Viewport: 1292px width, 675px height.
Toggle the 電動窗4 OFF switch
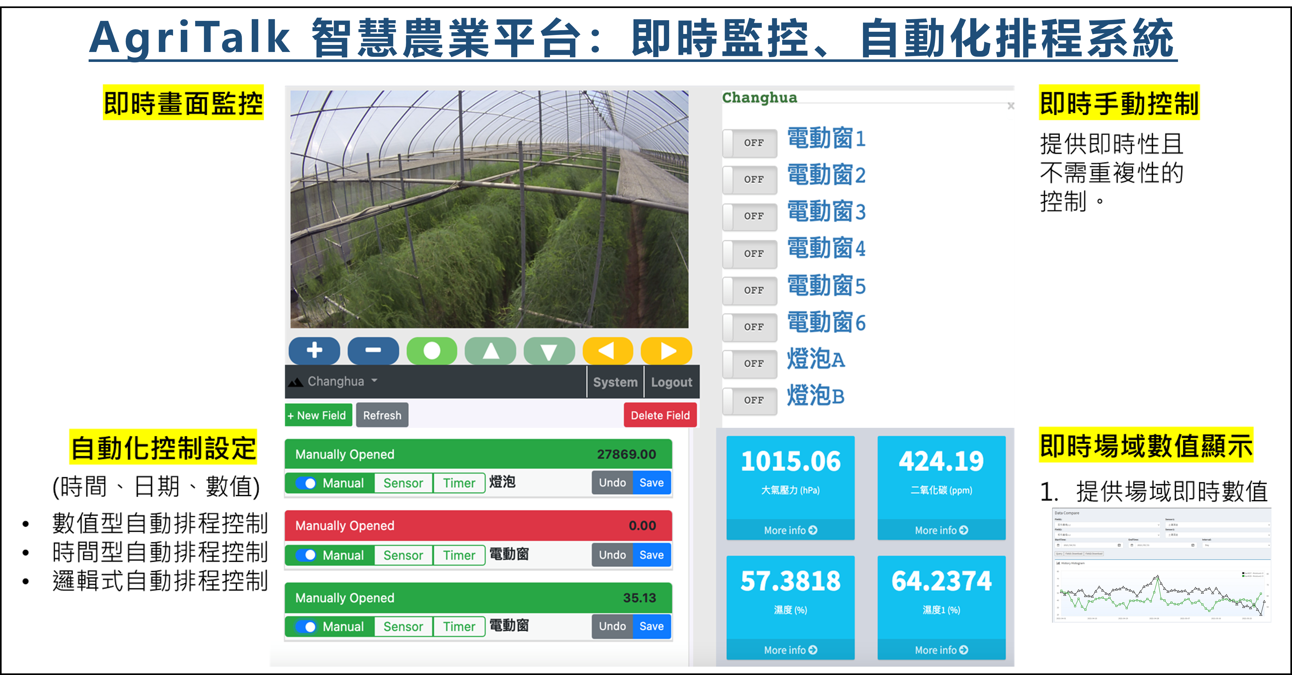750,253
